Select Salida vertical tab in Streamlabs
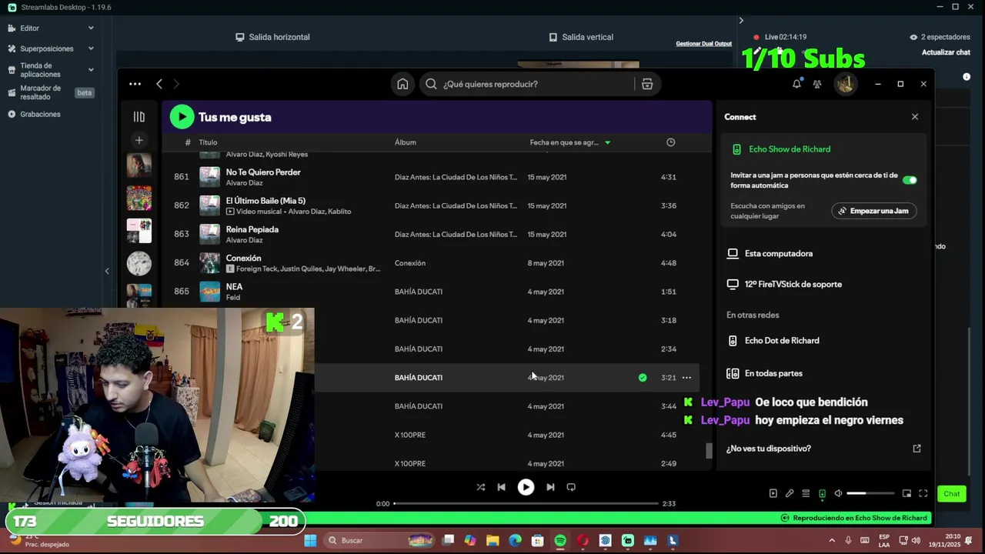This screenshot has width=985, height=554. (x=581, y=37)
